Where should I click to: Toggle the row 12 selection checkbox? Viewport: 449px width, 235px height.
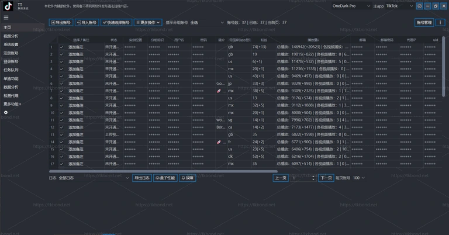click(61, 127)
